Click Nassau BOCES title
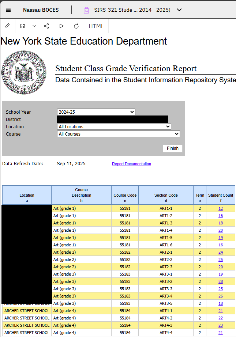Screen dimensions: 236x337 41,10
